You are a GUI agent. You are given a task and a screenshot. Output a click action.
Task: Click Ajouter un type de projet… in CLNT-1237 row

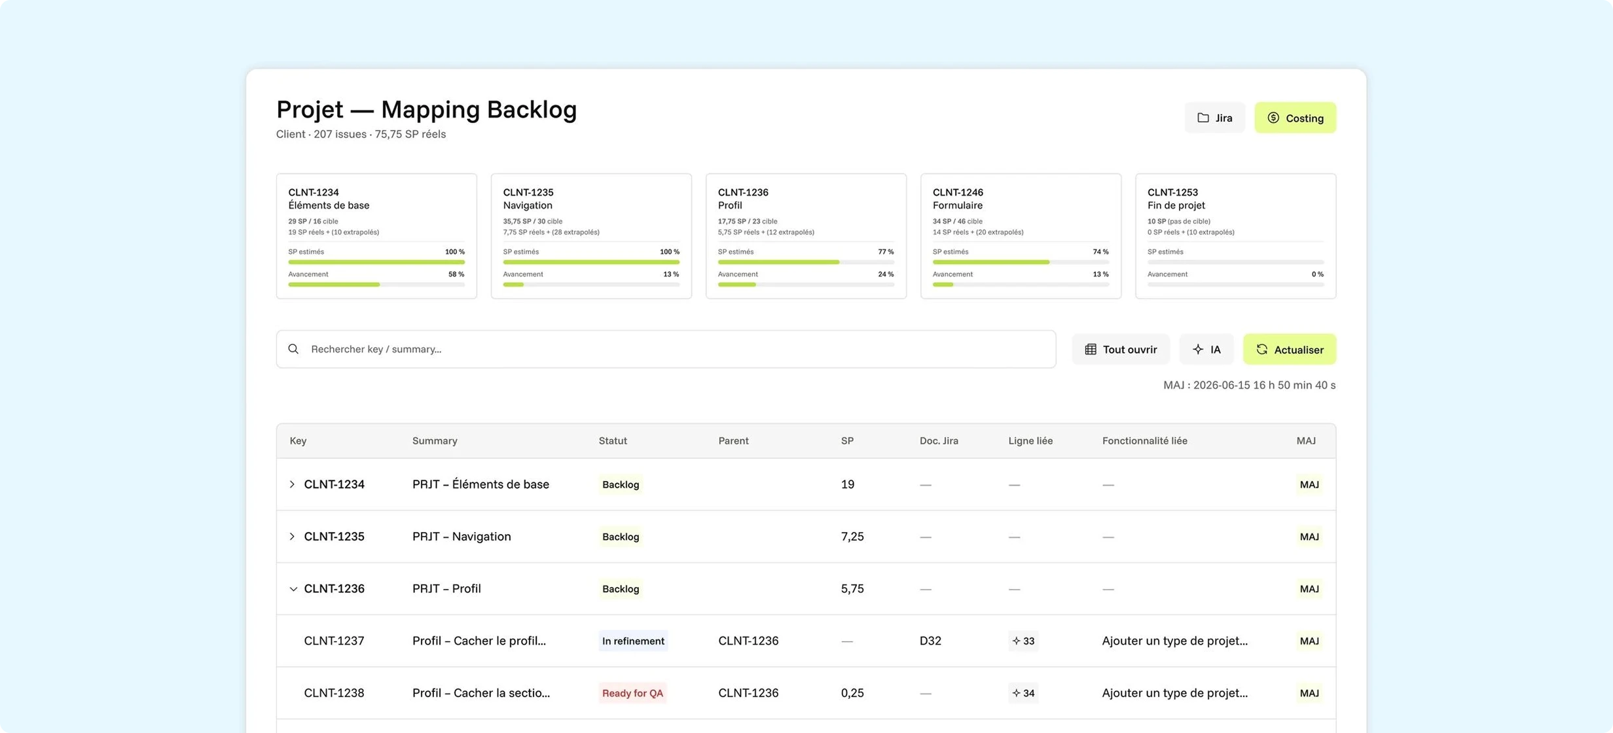click(1174, 641)
